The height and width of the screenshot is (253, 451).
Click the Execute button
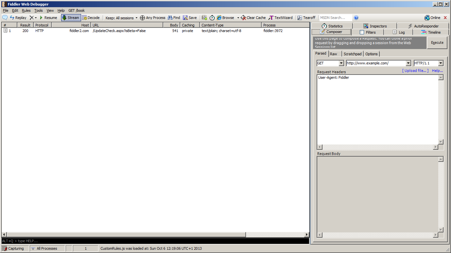(x=437, y=42)
